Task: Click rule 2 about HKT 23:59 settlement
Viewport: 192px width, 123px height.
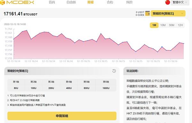Action: (x=23, y=100)
